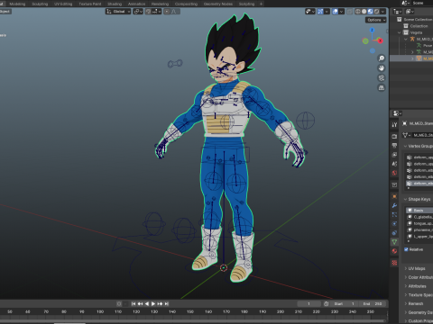433x324 pixels.
Task: Open object type visibility dropdown
Action: pos(310,12)
